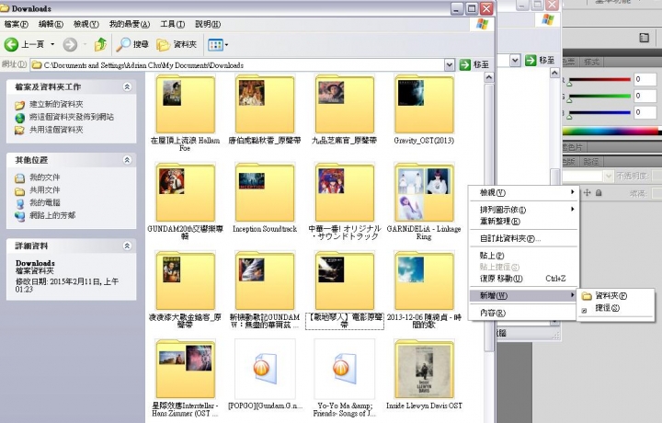Select the GUNDAM20th交響樂專輯 folder
662x423 pixels.
(185, 192)
